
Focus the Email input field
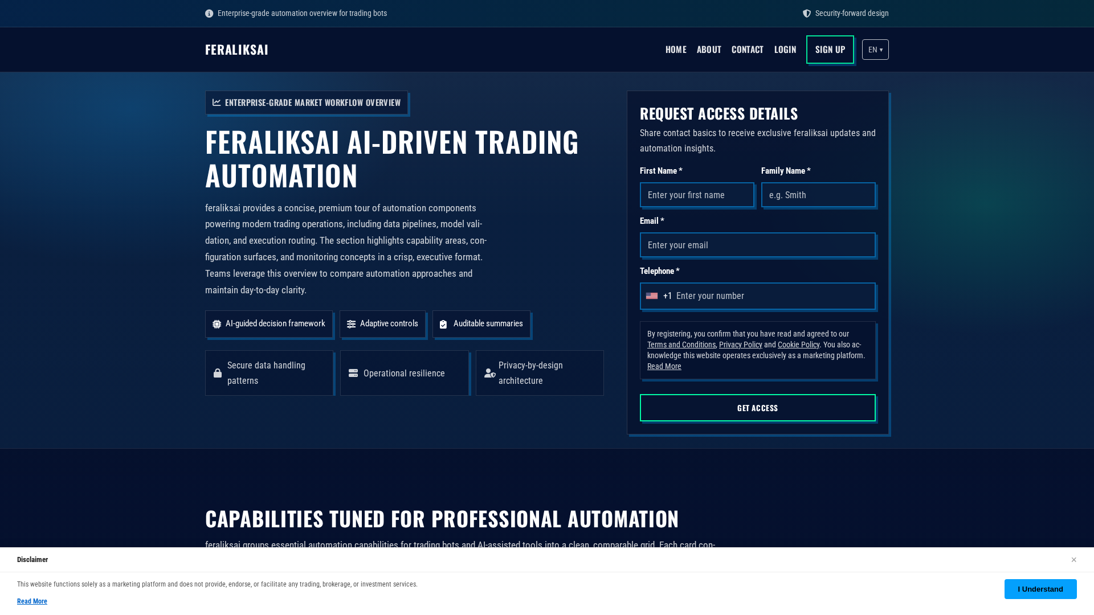[757, 245]
